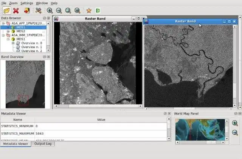242x159 pixels.
Task: Click the gold star toolbar icon
Action: (89, 11)
